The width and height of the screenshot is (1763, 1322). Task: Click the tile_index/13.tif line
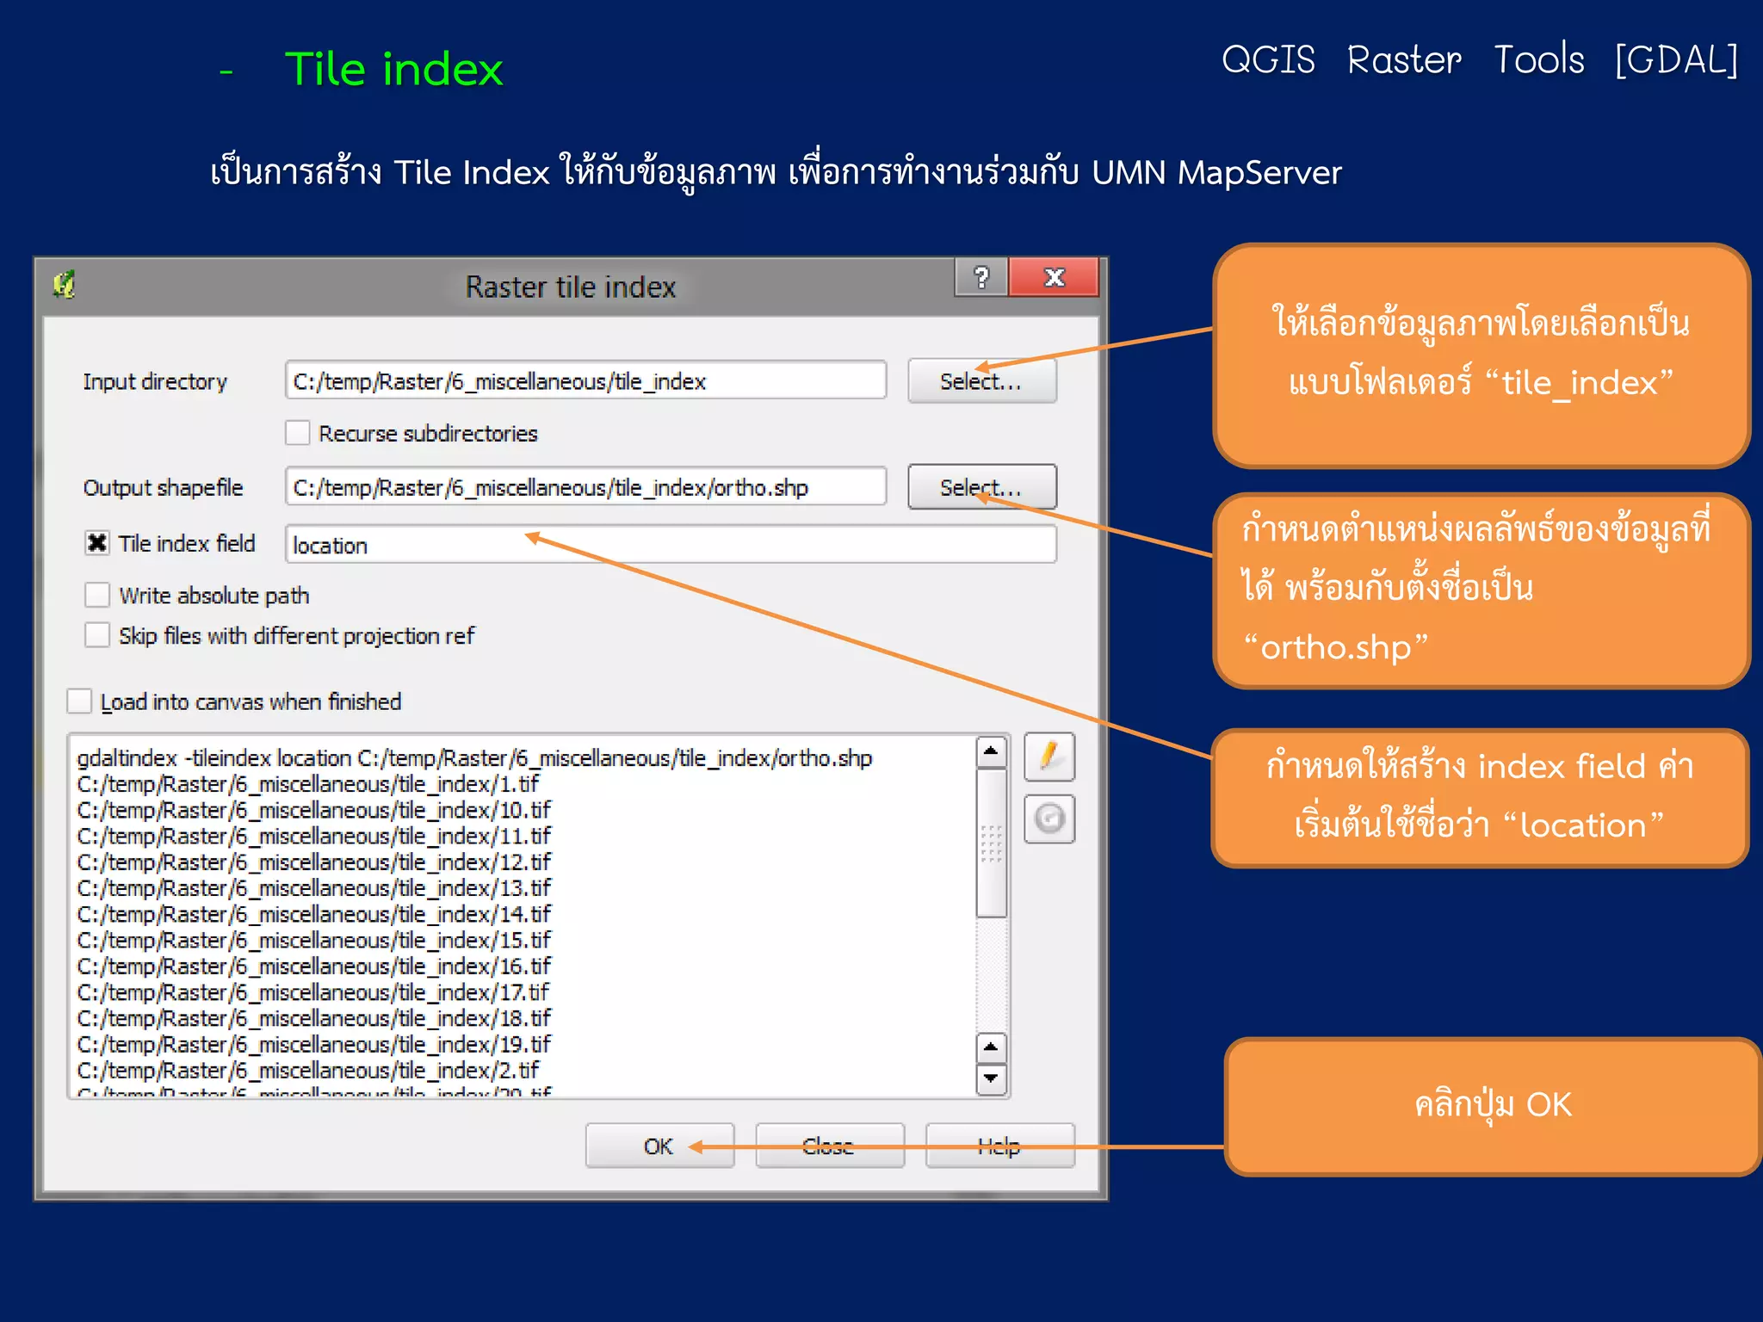click(313, 888)
